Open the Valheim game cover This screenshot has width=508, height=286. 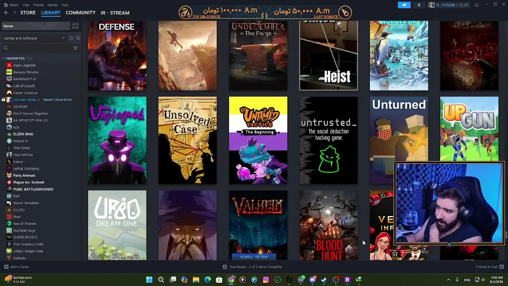pyautogui.click(x=258, y=225)
